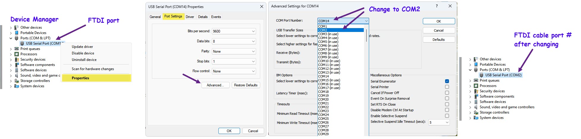
Task: Collapse Ports (COM & LPT) in left Device Manager
Action: 11,38
